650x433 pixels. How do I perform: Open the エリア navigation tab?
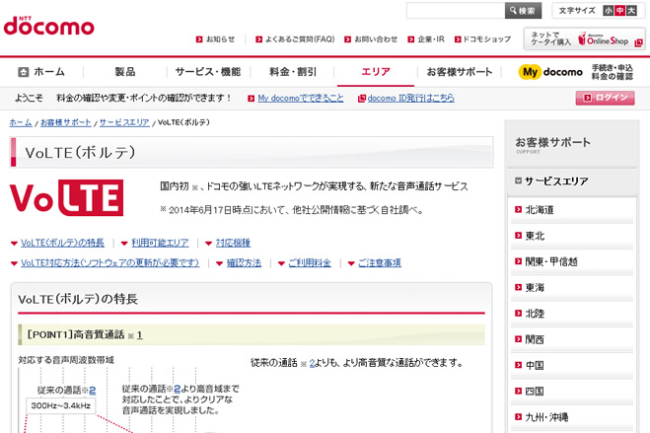(376, 72)
